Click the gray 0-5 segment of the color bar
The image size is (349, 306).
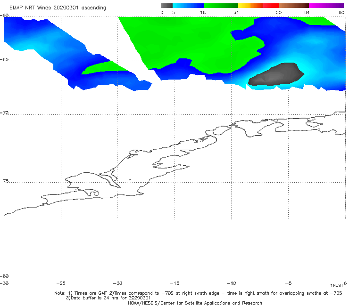click(x=167, y=6)
